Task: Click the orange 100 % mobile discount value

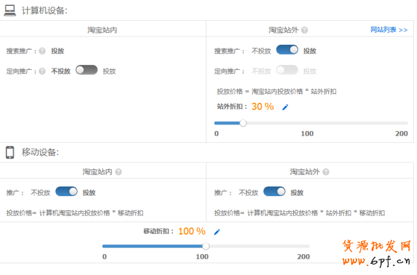Action: pos(192,231)
